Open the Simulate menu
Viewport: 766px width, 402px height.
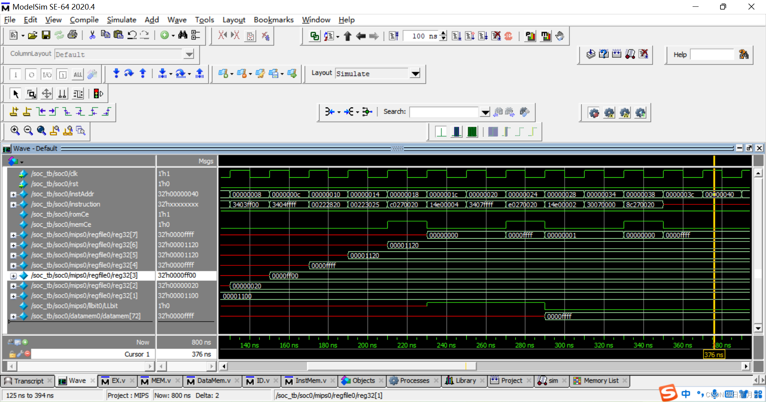pos(121,20)
